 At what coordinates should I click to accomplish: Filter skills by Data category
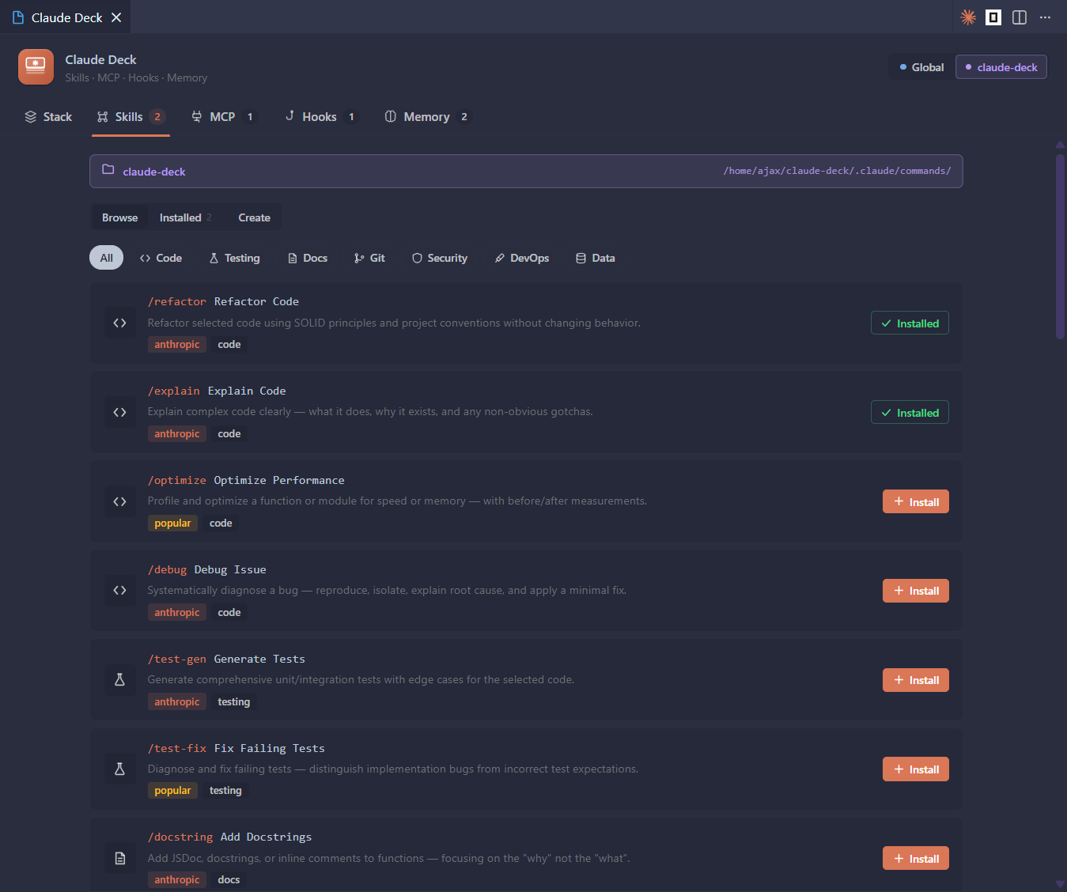click(x=596, y=258)
